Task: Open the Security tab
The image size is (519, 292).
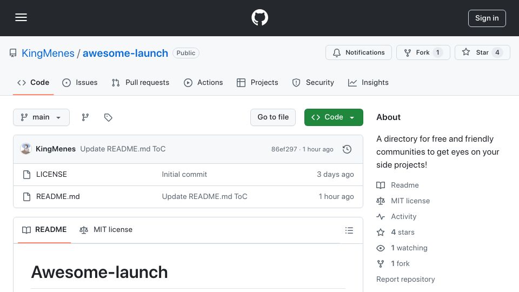Action: click(313, 82)
